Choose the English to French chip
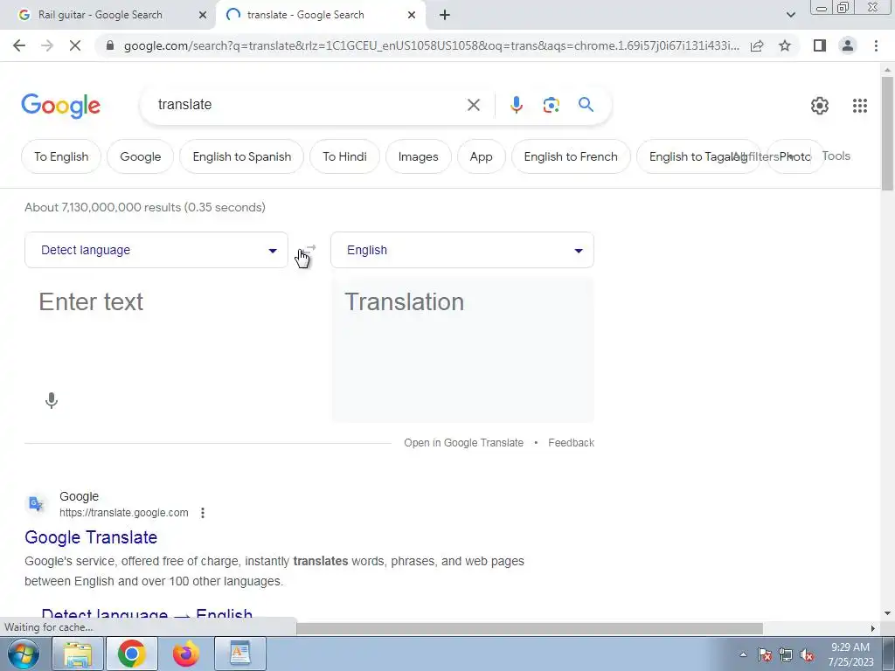Viewport: 895px width, 671px height. coord(571,156)
